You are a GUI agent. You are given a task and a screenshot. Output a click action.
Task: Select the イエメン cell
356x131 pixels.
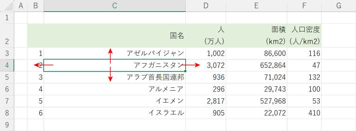tap(115, 101)
